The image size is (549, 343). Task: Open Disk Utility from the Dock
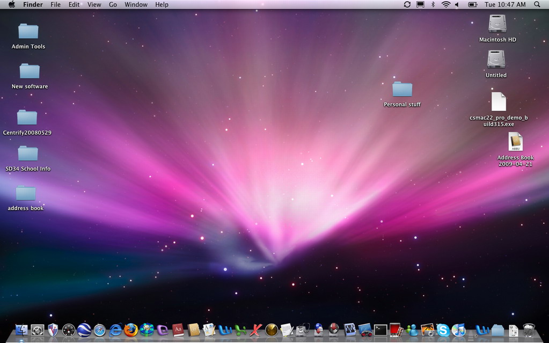[x=303, y=330]
